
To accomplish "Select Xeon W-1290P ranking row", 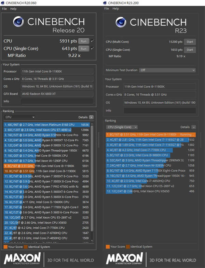I will coord(47,161).
